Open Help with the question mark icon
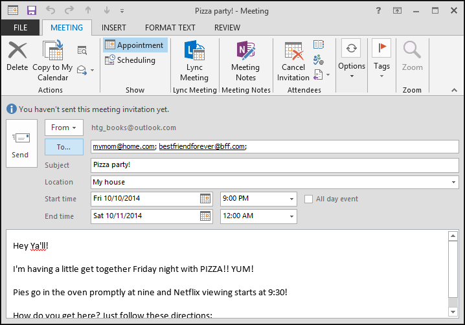Viewport: 465px width, 325px height. click(378, 10)
